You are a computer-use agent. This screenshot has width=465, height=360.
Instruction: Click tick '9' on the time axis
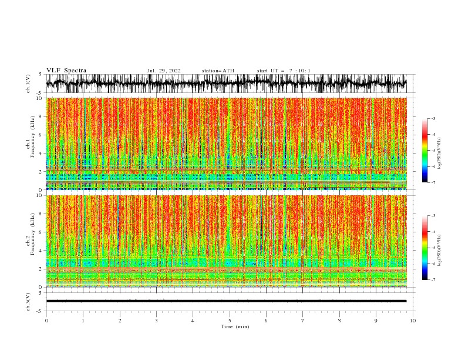coord(376,321)
